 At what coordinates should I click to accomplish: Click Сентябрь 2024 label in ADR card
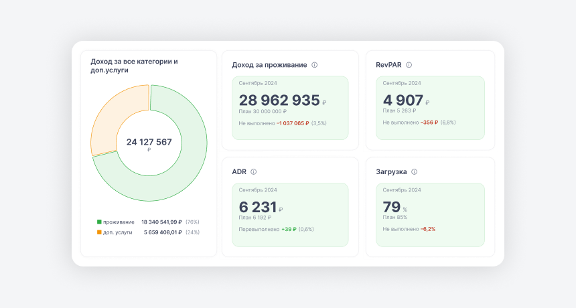(258, 190)
